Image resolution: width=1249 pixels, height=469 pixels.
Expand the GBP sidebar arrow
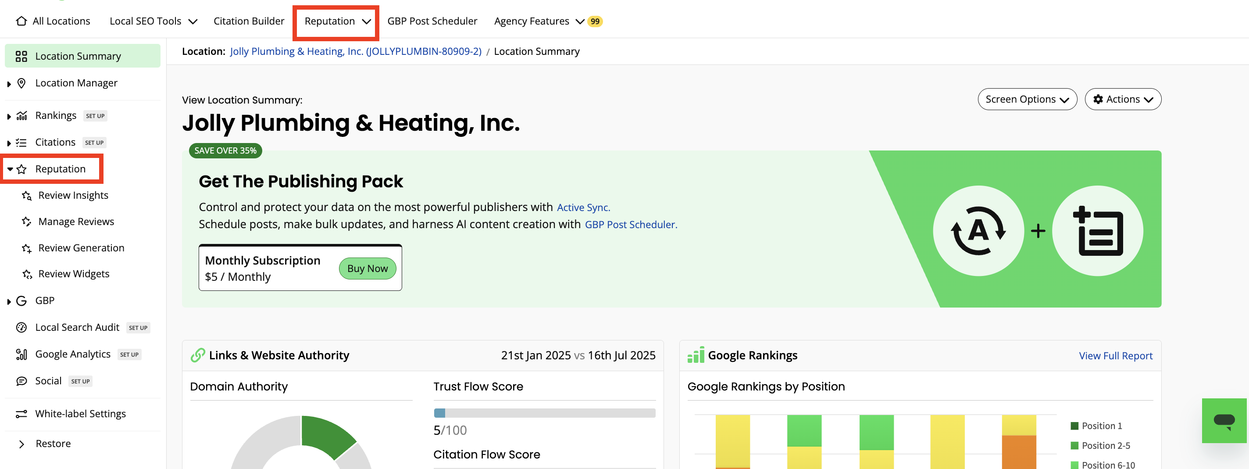9,302
